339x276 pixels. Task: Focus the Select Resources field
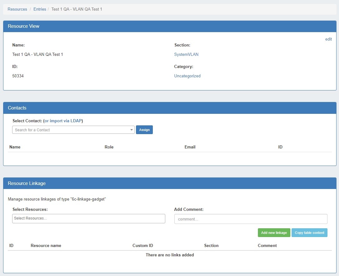89,219
